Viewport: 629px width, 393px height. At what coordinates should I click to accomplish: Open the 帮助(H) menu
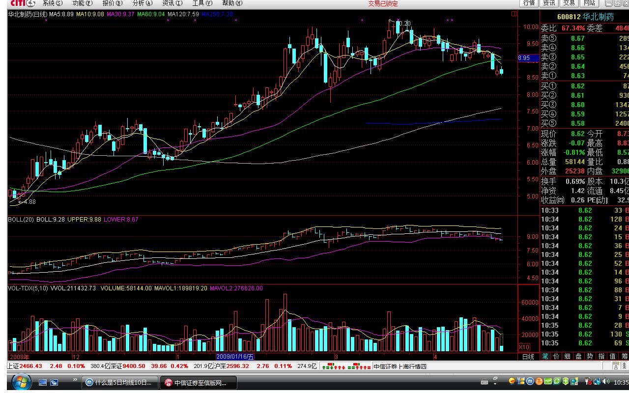[x=232, y=3]
